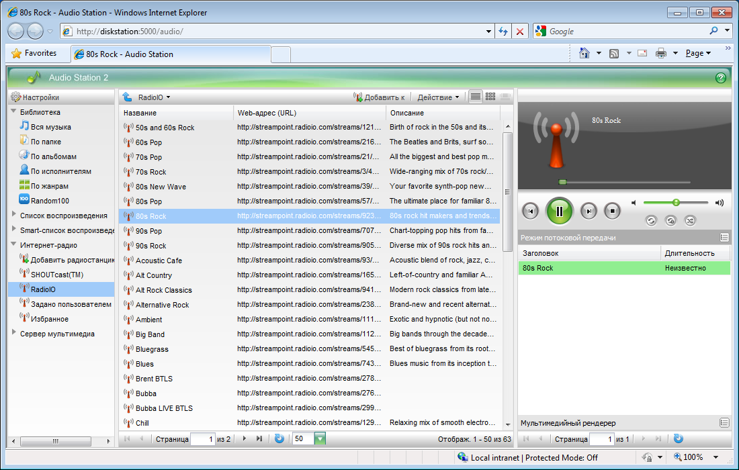Select По жанрам in library
The width and height of the screenshot is (739, 470).
click(44, 185)
